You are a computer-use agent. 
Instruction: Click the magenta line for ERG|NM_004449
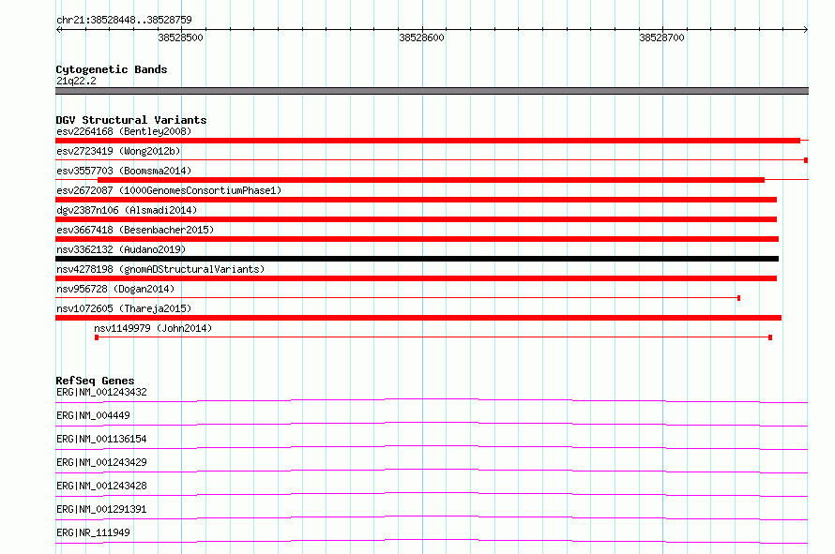click(x=432, y=424)
